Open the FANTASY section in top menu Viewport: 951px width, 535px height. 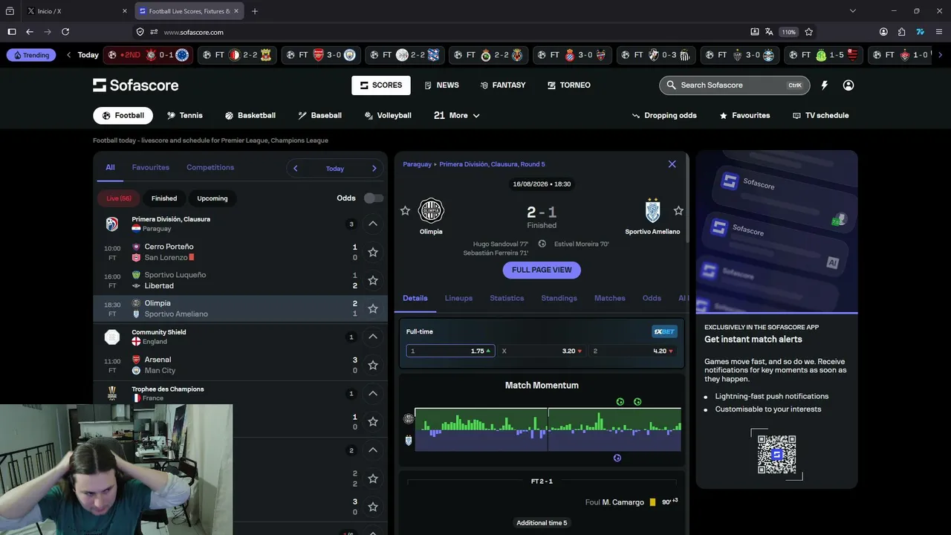(503, 85)
